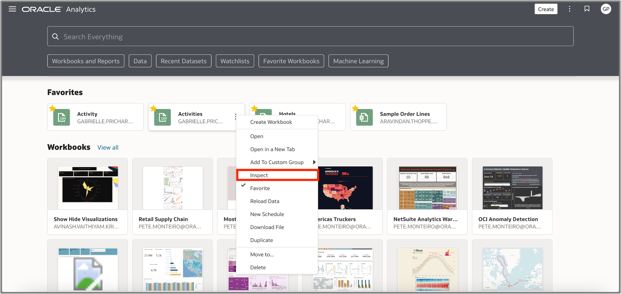Click the Activity favorite title
Screen dimensions: 621x294
[x=87, y=114]
